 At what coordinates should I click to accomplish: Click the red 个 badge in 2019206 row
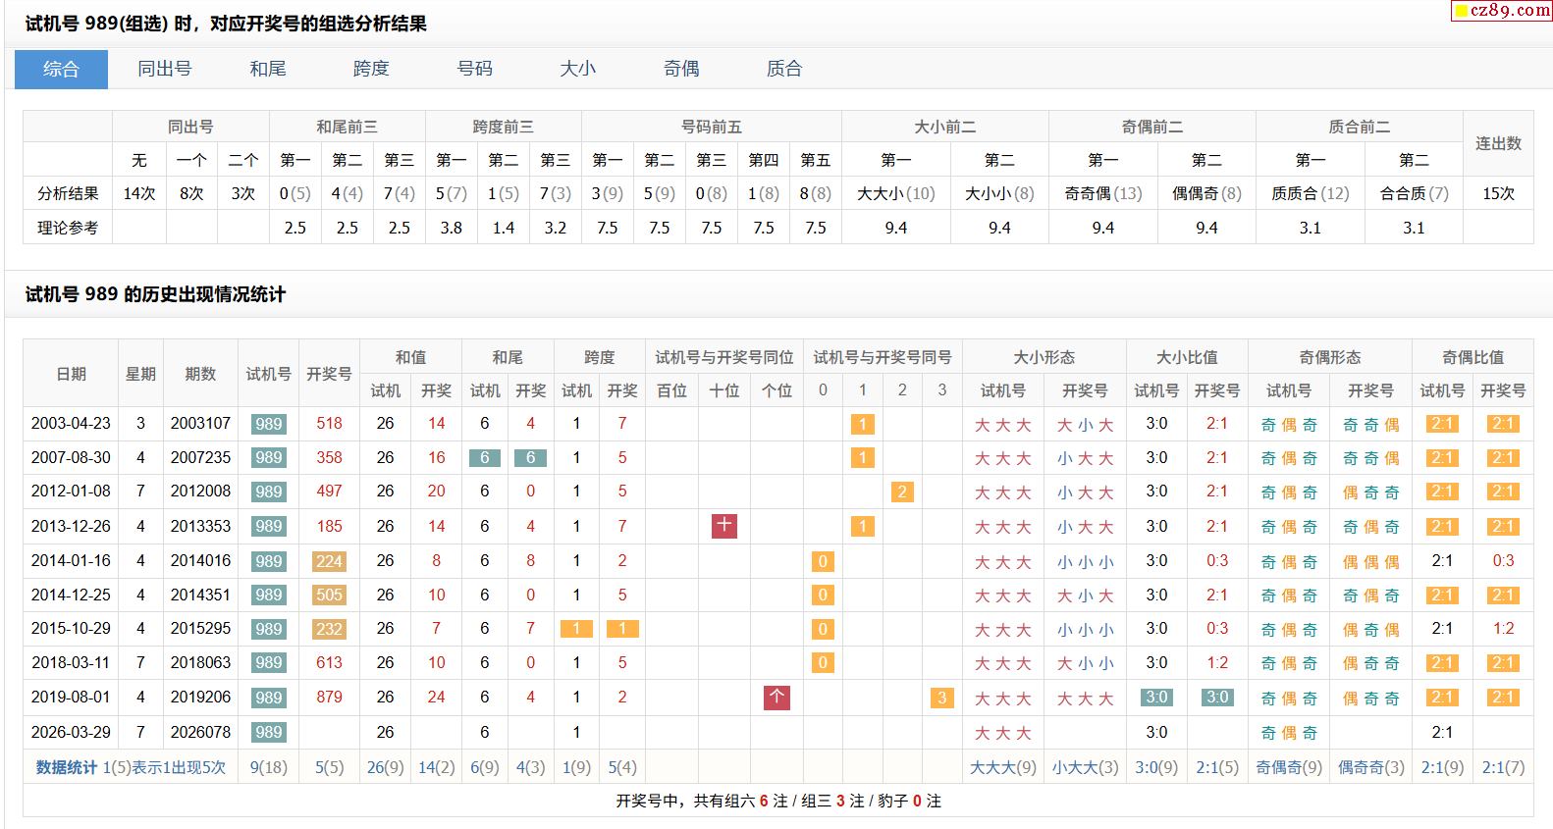click(776, 698)
